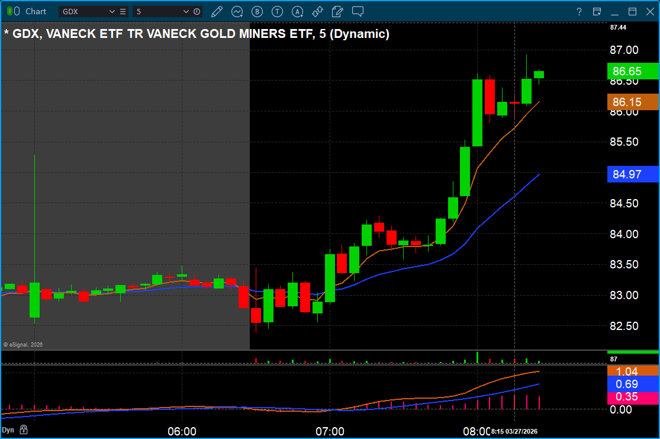Click the 82.50 price axis label

click(624, 326)
